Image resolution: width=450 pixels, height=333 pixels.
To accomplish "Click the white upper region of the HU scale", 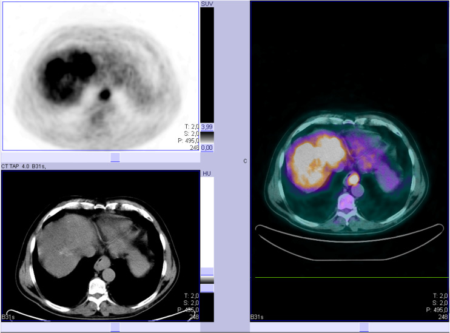I will (x=207, y=222).
